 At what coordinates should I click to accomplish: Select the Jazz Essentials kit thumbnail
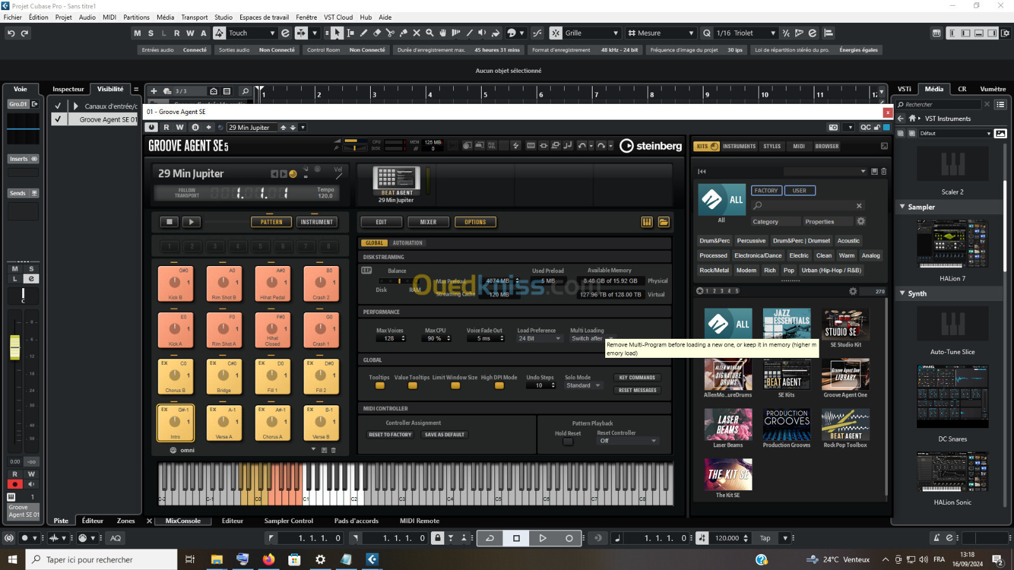(x=786, y=324)
